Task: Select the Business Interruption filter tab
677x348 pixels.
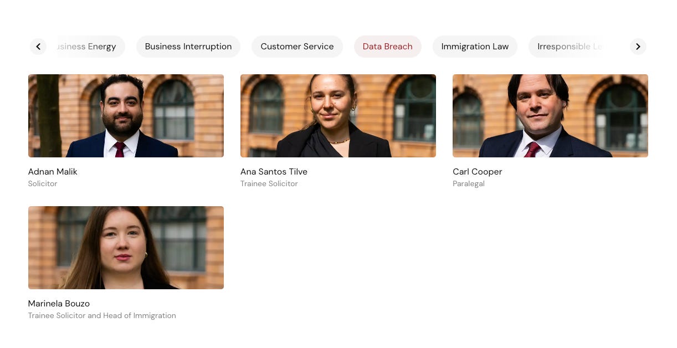Action: coord(188,47)
